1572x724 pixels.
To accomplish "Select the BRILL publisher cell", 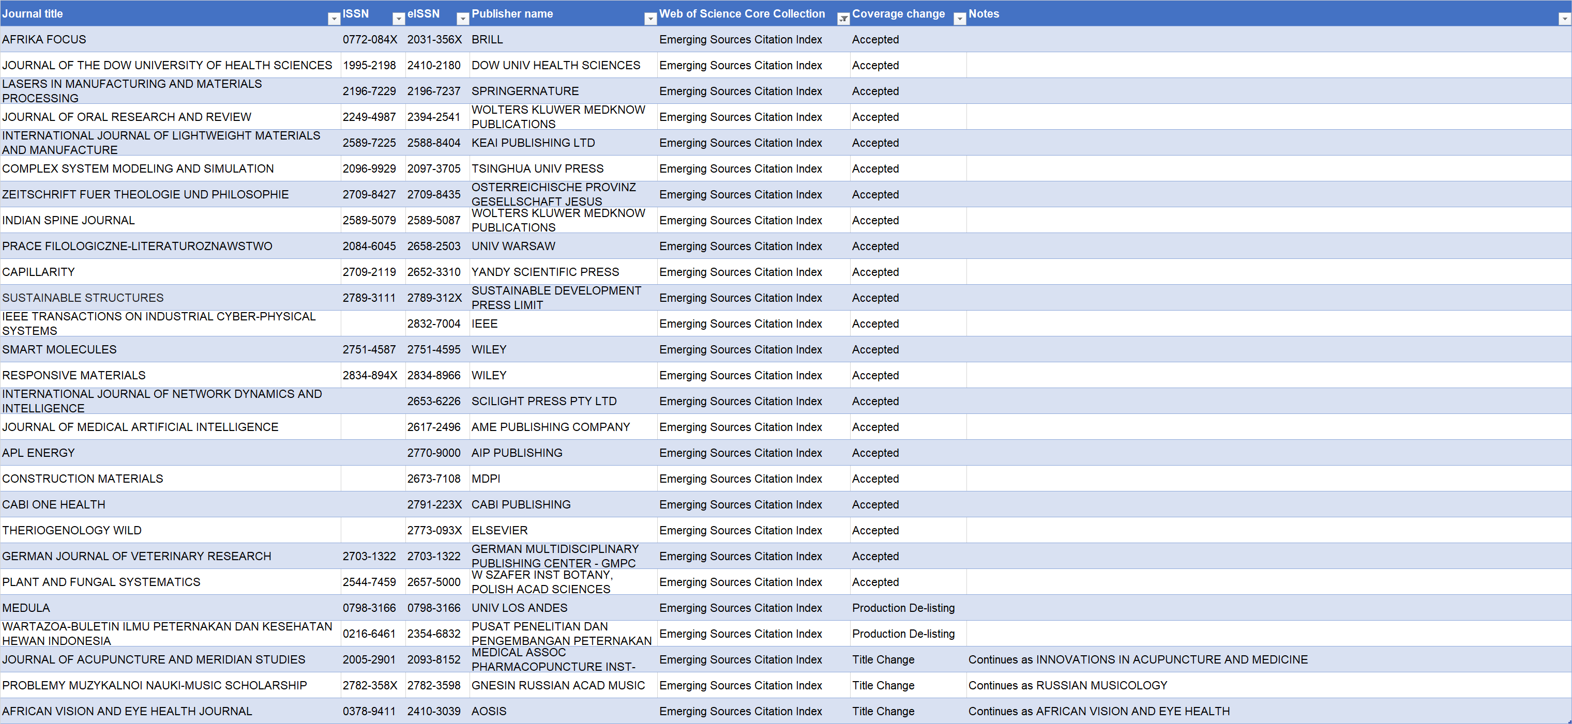I will coord(563,40).
